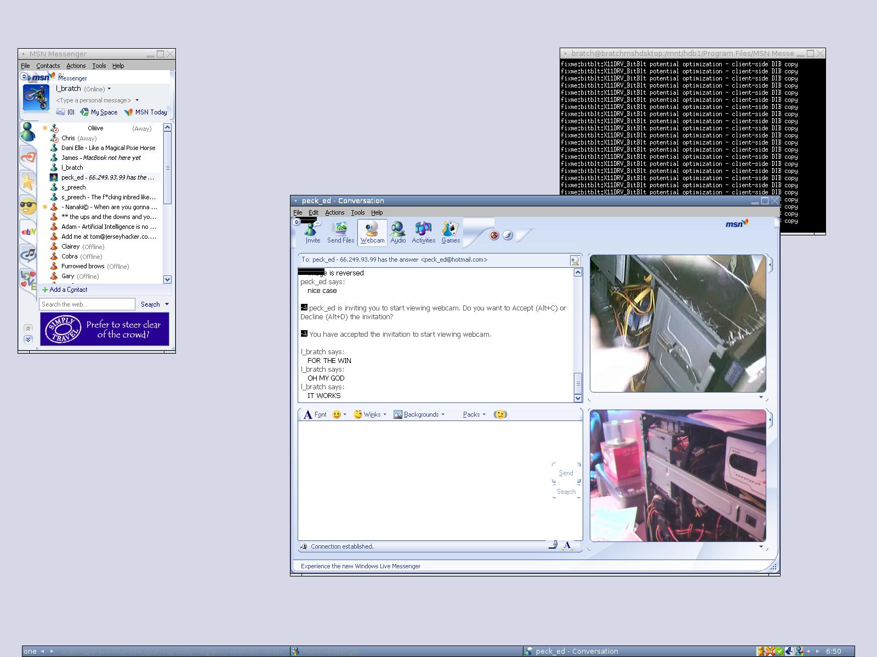Switch to text input A icon
Screen dimensions: 877x657
[567, 545]
